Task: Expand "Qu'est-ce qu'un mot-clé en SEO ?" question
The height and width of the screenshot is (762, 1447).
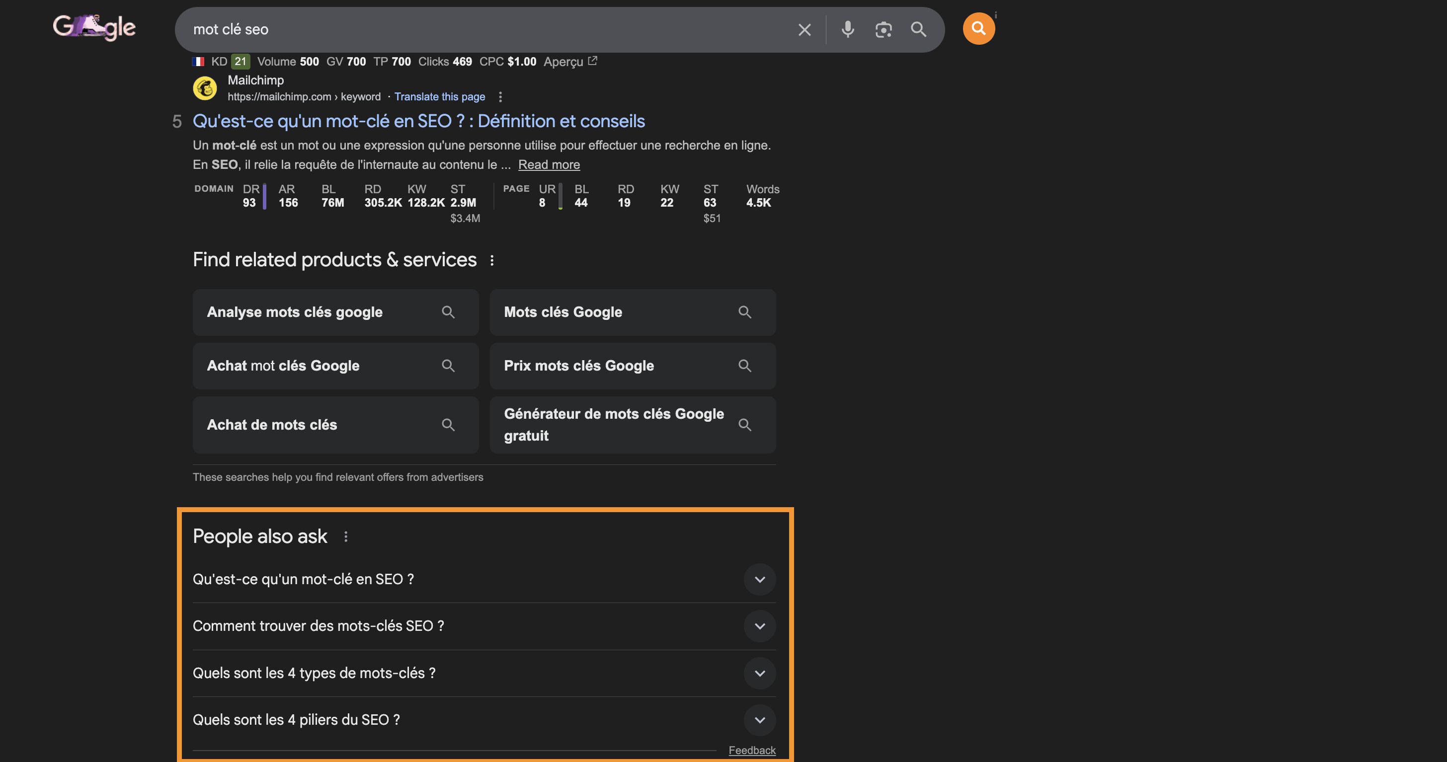Action: (759, 580)
